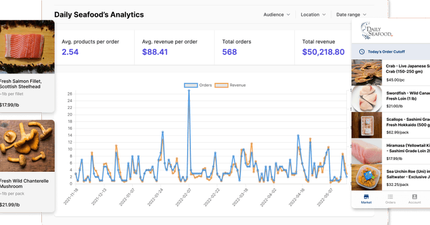
Task: Click the ~1lb per fillet description
Action: 11,94
